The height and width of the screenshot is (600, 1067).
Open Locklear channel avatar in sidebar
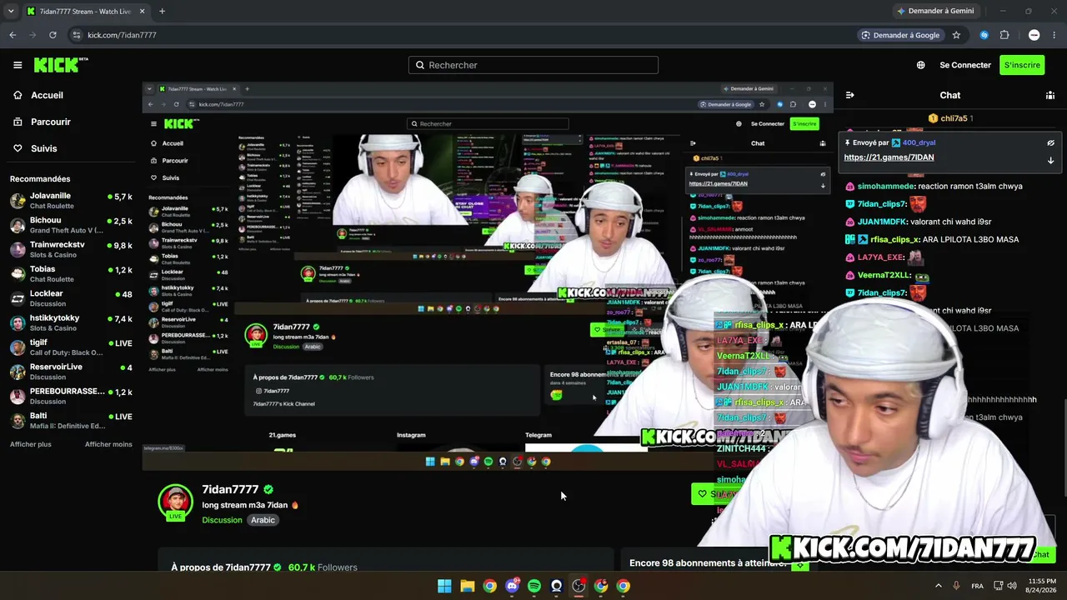coord(18,298)
